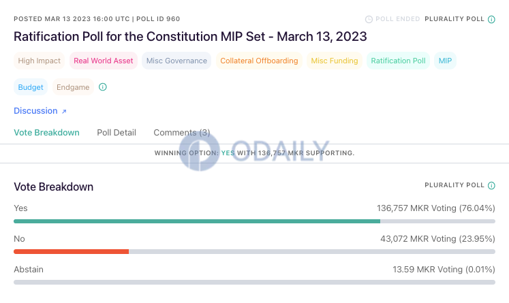This screenshot has width=509, height=303.
Task: Open the Comments (3) tab
Action: pyautogui.click(x=182, y=133)
